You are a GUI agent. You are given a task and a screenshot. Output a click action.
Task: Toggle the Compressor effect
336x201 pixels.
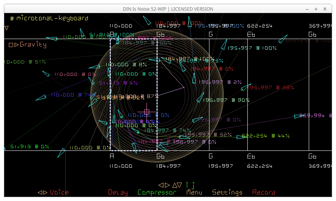pos(157,193)
